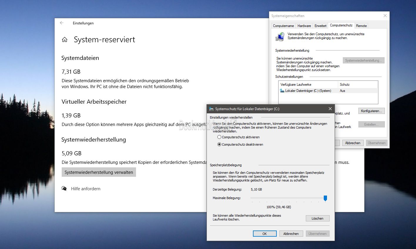The image size is (416, 249).
Task: Switch to the Hardware tab
Action: click(x=304, y=26)
